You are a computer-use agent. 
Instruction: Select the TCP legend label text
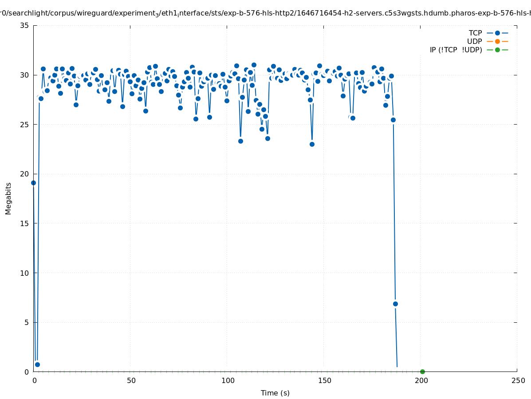pyautogui.click(x=475, y=33)
